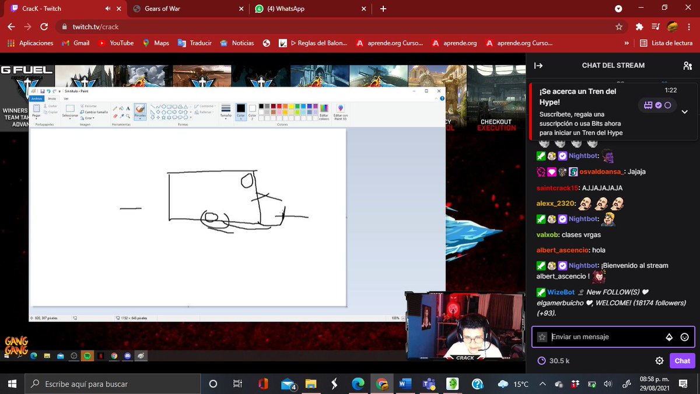This screenshot has height=394, width=700.
Task: Show hidden system tray icons
Action: click(542, 383)
